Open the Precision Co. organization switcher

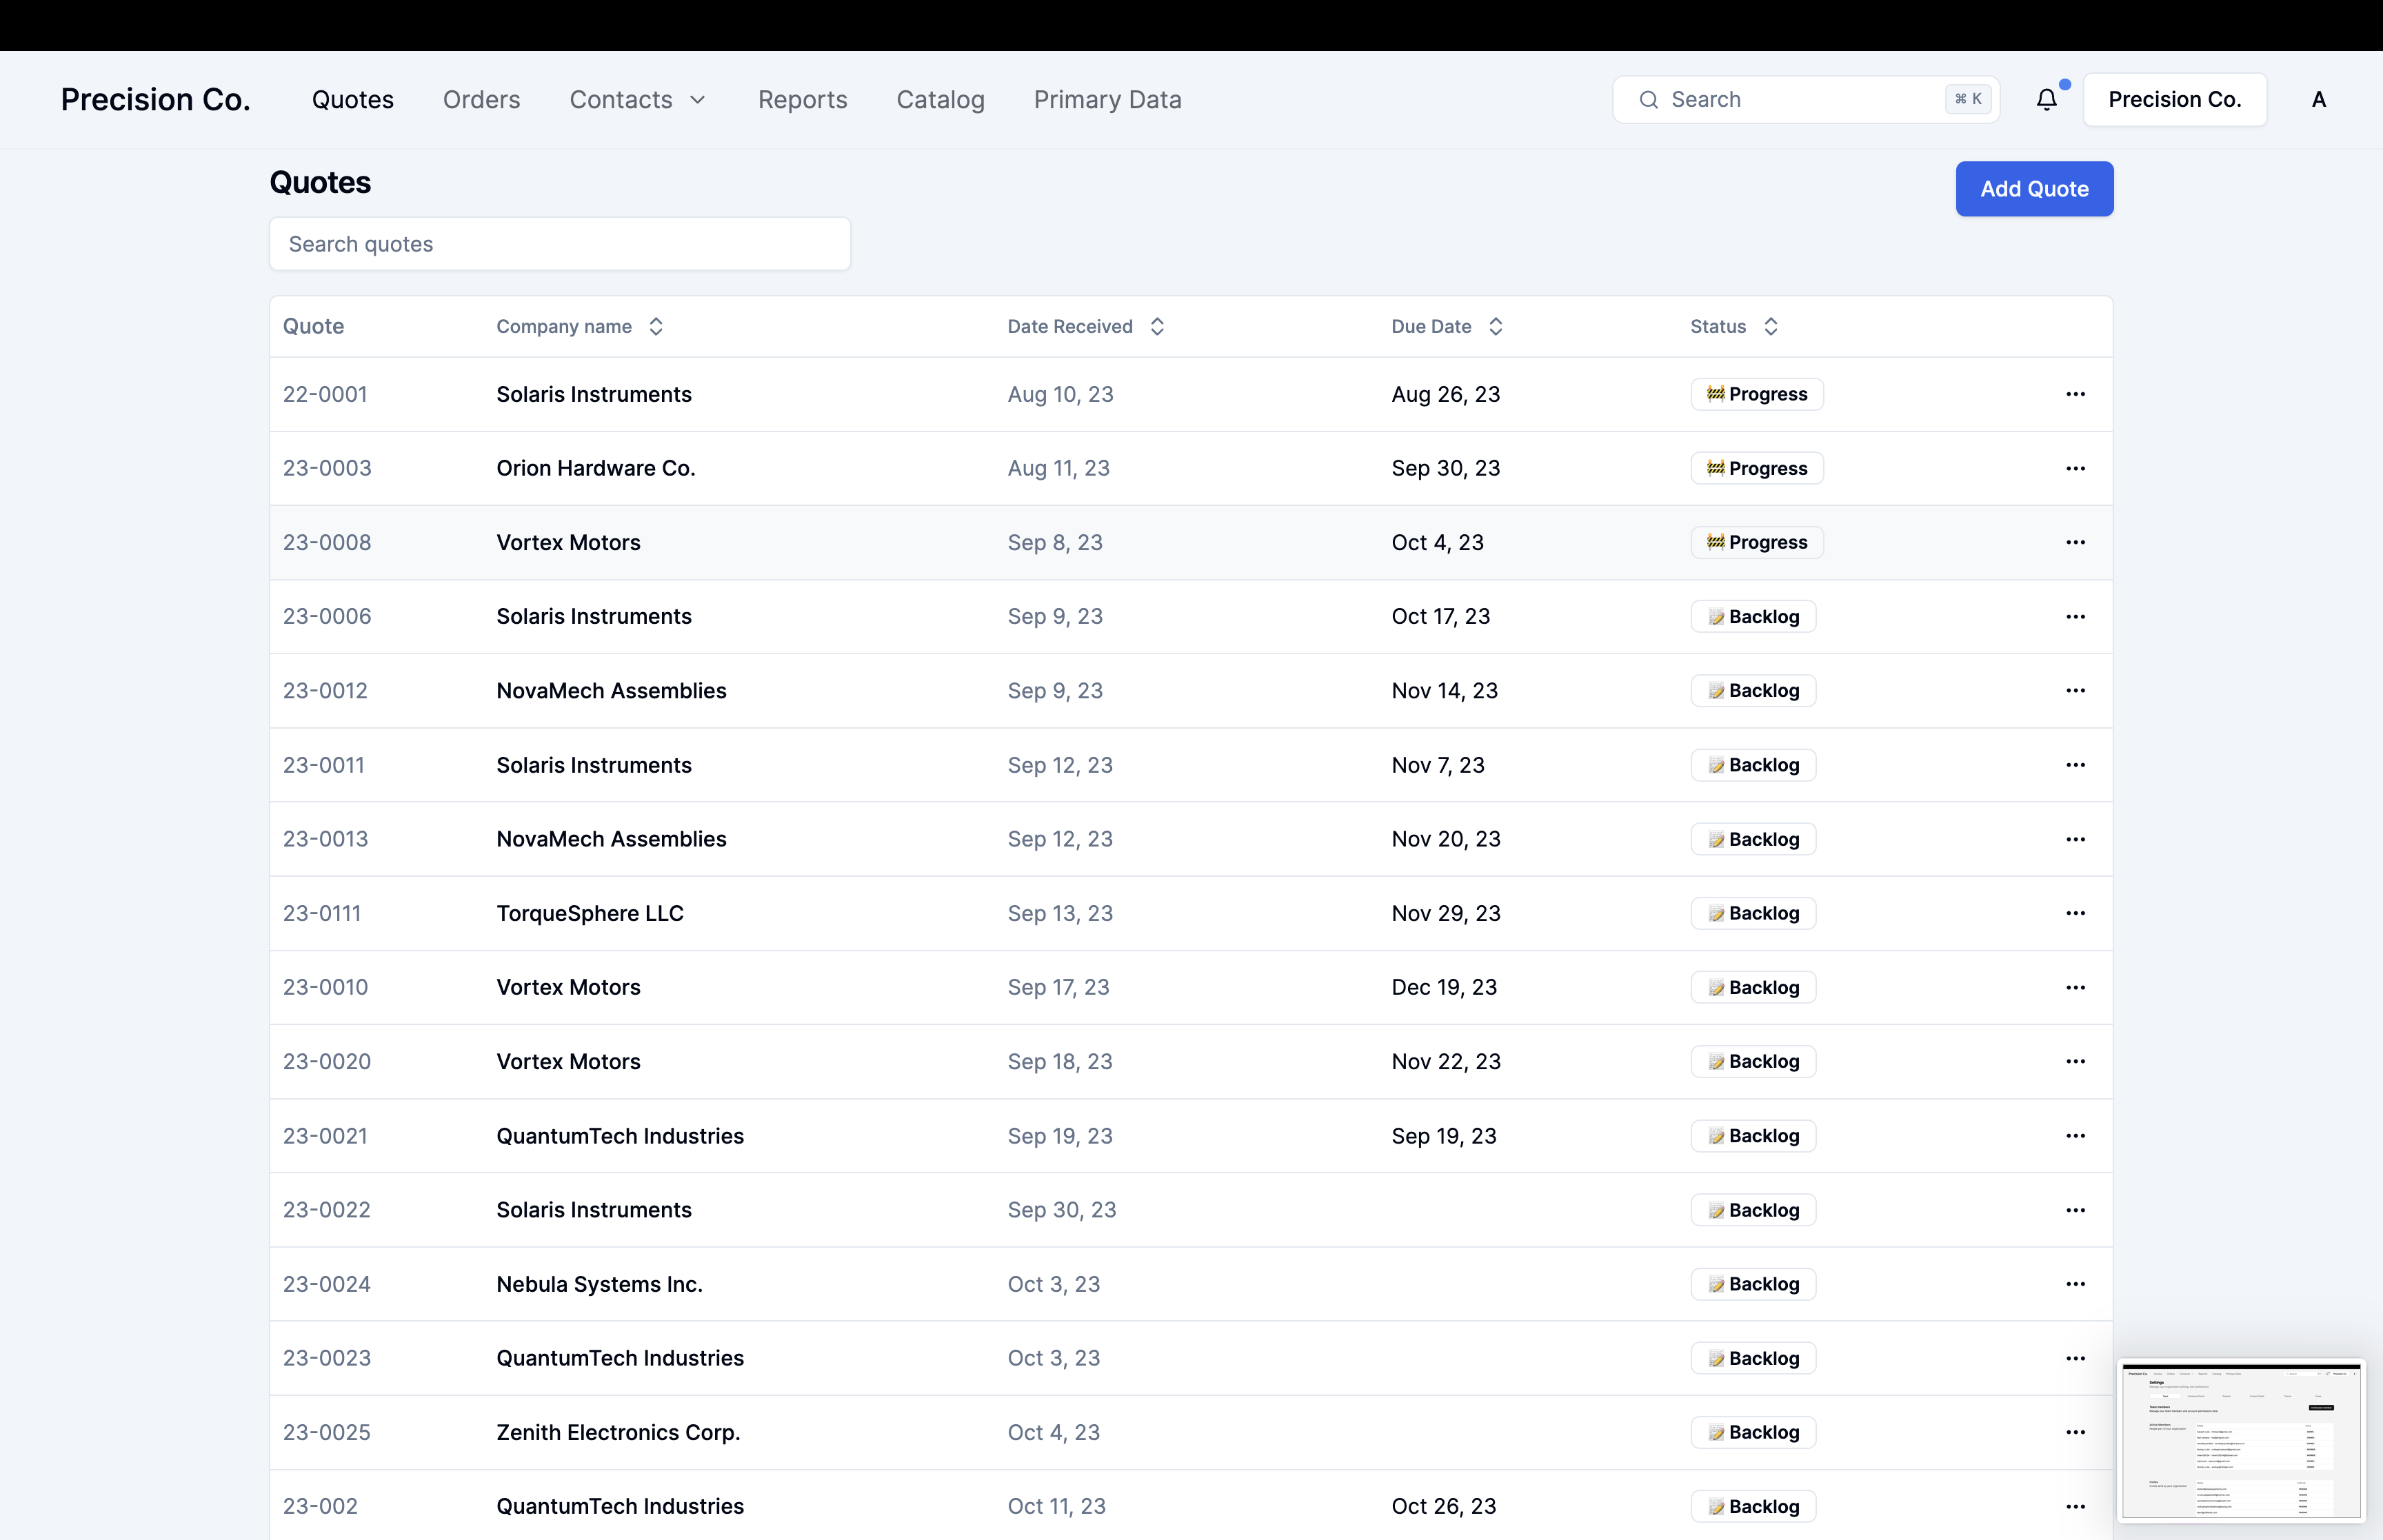click(x=2174, y=100)
